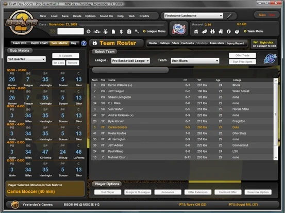The height and width of the screenshot is (213, 285).
Task: Click the progress bar beside the date
Action: (122, 25)
